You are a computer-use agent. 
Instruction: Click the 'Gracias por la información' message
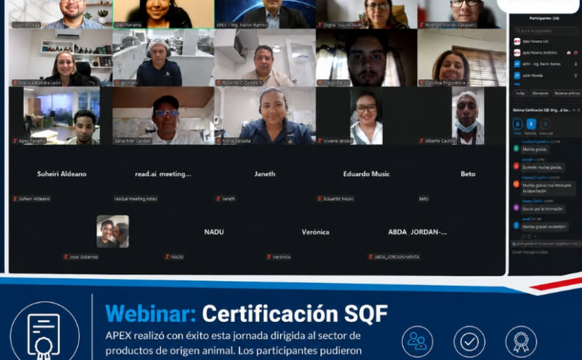coord(543,209)
